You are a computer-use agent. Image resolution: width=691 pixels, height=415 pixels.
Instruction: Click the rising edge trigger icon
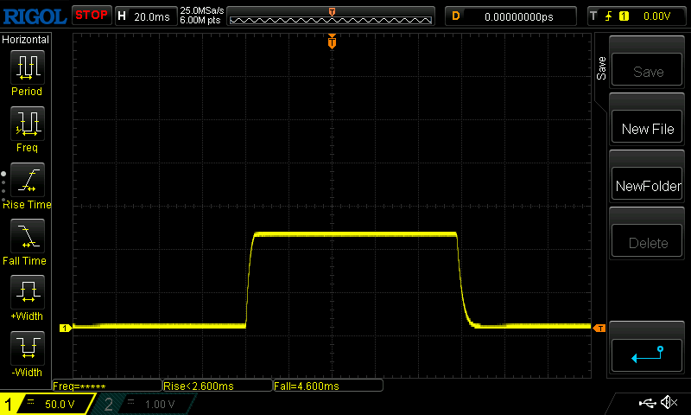[x=609, y=16]
